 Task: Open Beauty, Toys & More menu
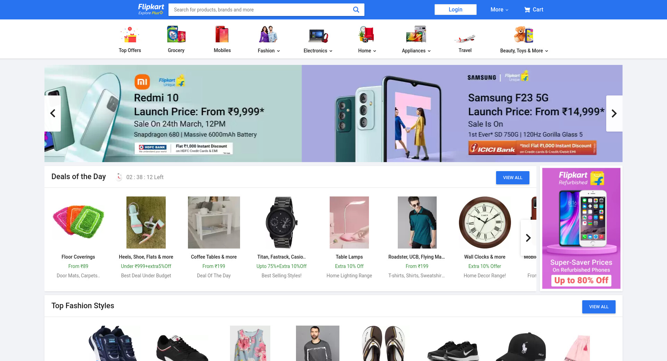pyautogui.click(x=524, y=51)
